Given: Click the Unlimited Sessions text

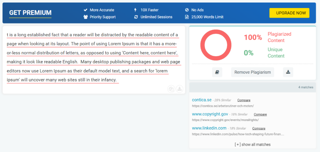Looking at the screenshot, I should 156,17.
